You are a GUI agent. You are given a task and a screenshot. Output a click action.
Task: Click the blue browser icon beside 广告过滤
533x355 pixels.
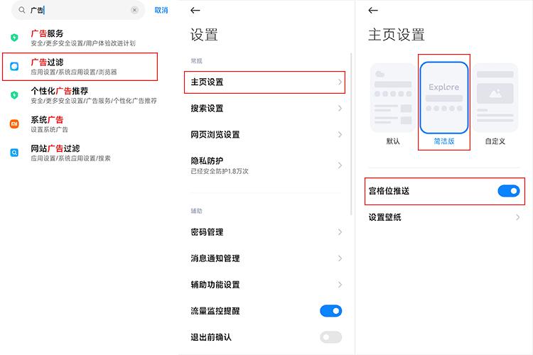[14, 66]
